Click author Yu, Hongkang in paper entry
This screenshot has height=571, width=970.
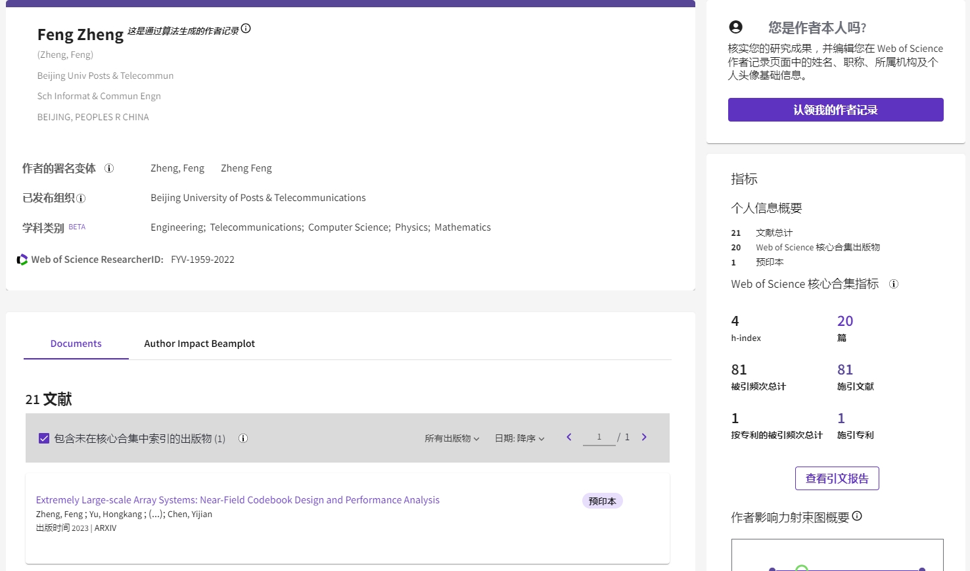(x=116, y=514)
